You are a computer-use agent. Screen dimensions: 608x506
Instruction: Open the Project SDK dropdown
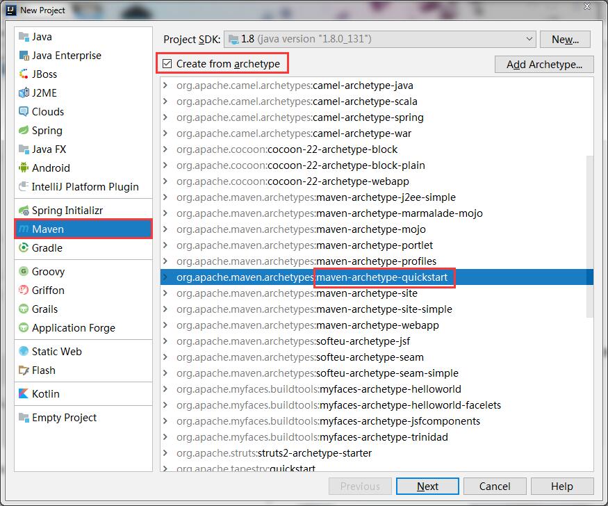(379, 39)
